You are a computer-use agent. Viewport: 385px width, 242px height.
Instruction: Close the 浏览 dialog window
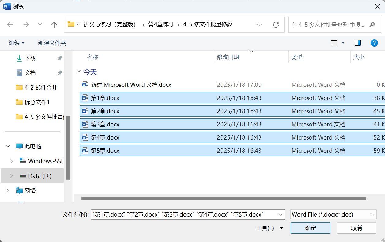point(377,6)
